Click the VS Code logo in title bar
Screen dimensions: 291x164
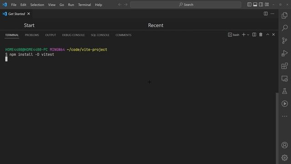(x=5, y=5)
